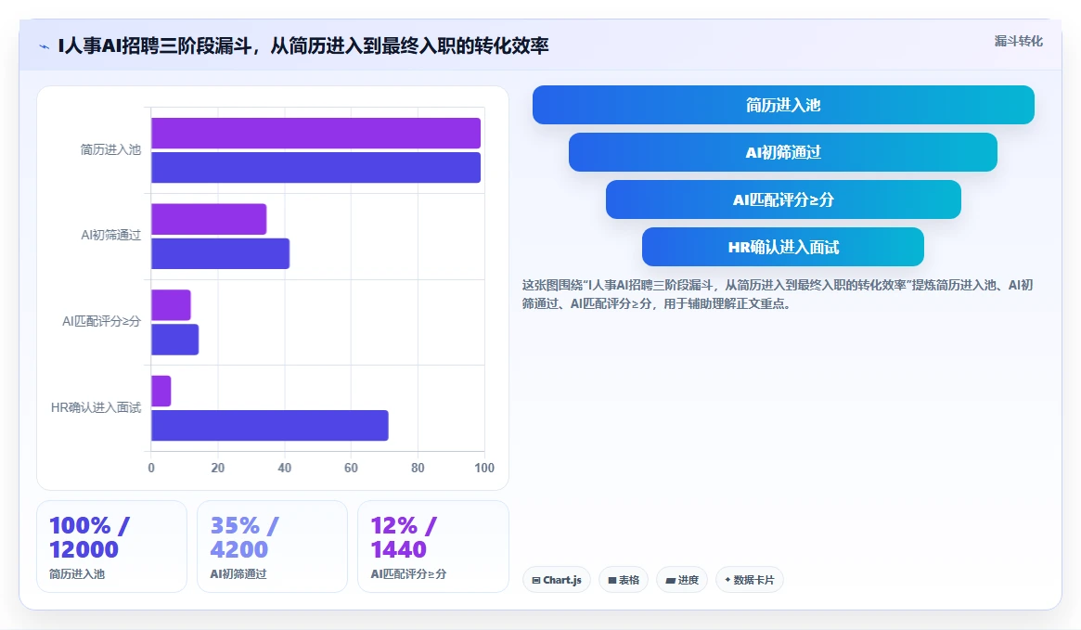Click the 表格 chip
The height and width of the screenshot is (630, 1081).
(624, 580)
